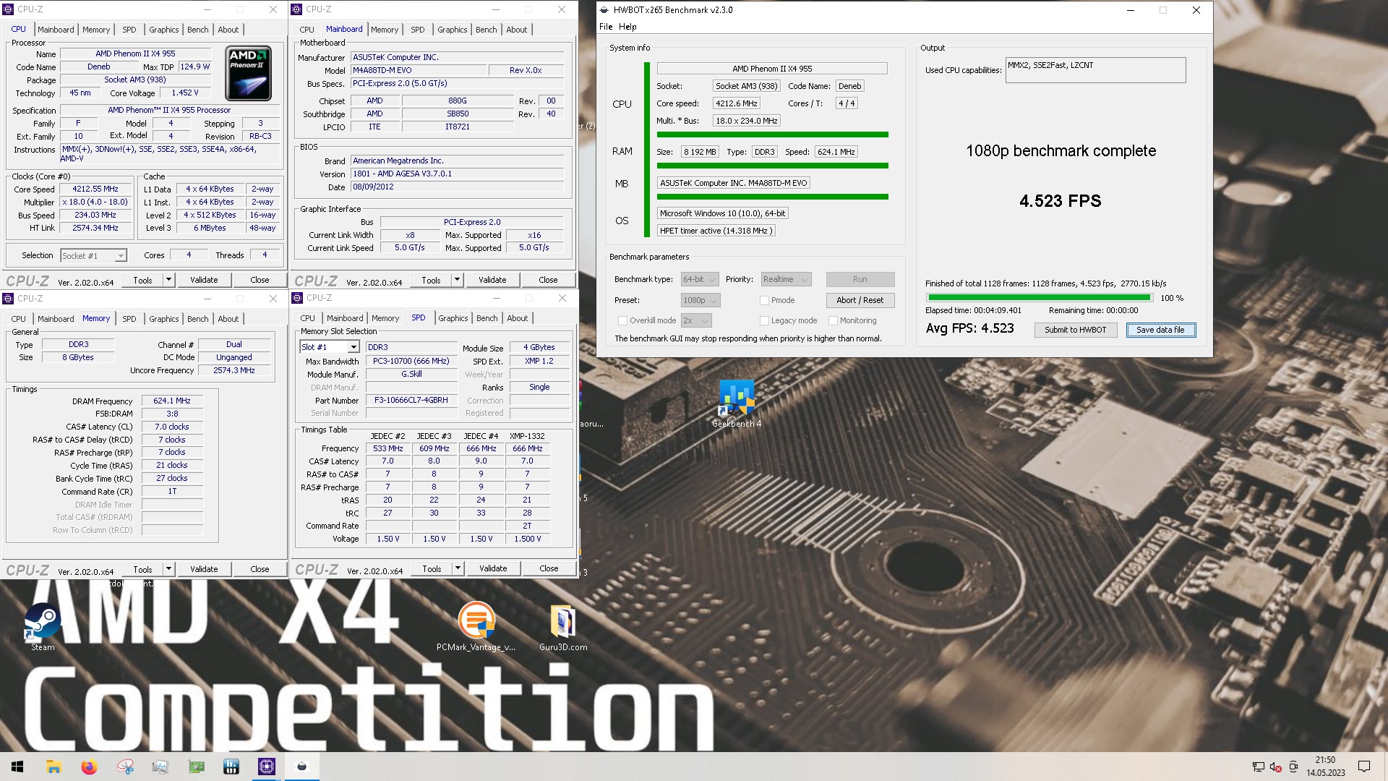
Task: Open the notification center
Action: [1364, 767]
